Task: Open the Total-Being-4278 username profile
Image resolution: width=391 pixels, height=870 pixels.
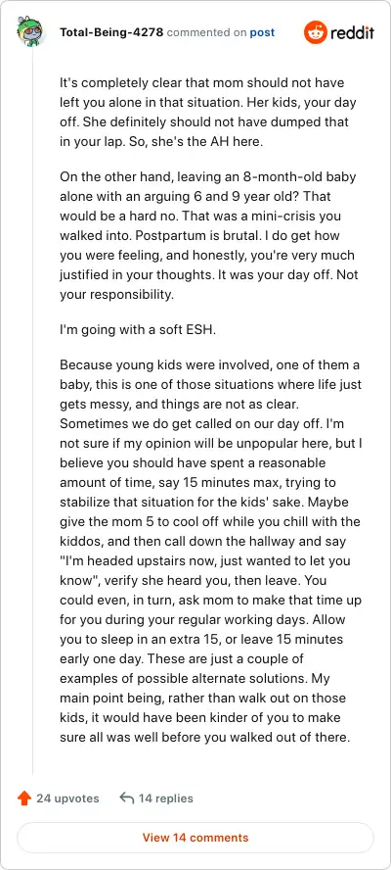Action: (111, 32)
